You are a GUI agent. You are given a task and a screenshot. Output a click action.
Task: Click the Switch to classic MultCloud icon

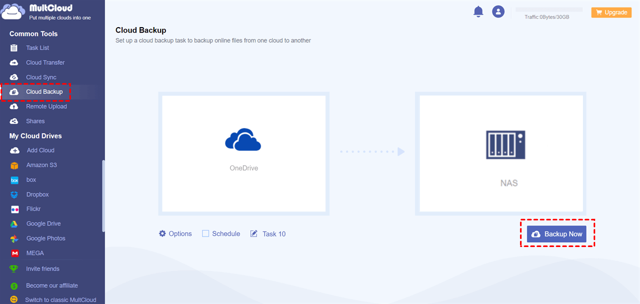14,300
